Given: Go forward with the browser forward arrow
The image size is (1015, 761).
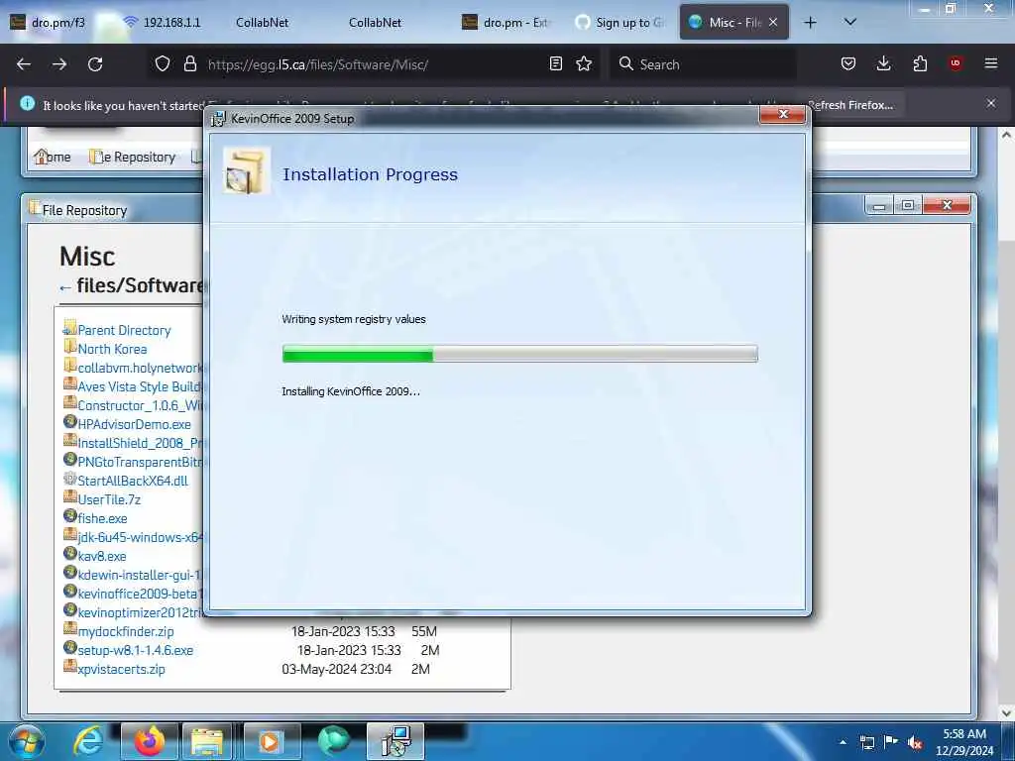Looking at the screenshot, I should tap(58, 64).
